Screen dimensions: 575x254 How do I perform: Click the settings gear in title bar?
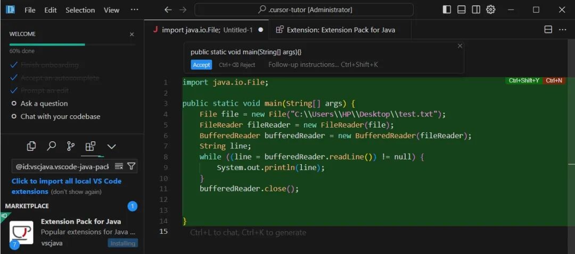coord(491,10)
